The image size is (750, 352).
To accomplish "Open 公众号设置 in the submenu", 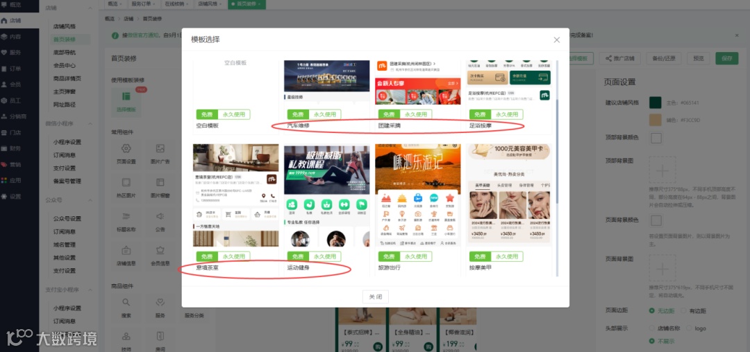I will 67,218.
